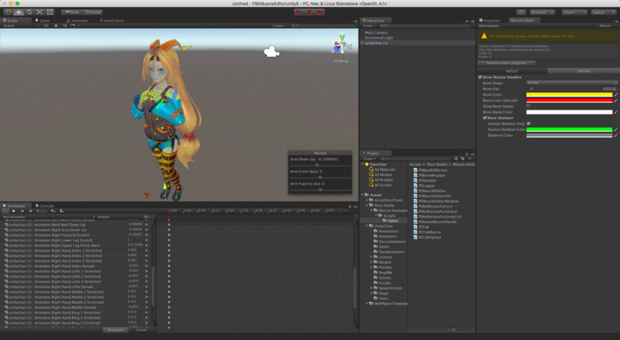Go to the previous keyframe in the Animation window
The image size is (620, 340).
pos(22,211)
